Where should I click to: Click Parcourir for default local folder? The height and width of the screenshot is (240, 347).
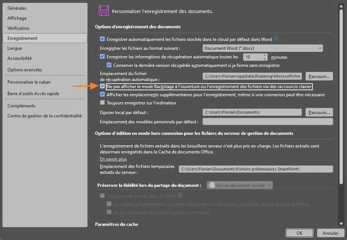(x=319, y=112)
